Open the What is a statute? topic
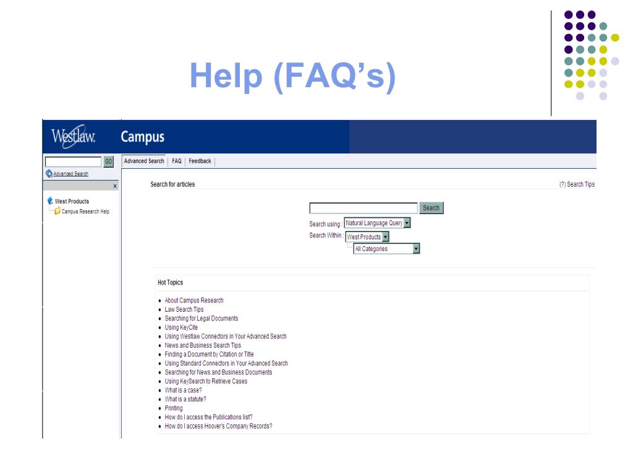Viewport: 633px width, 475px height. [x=185, y=399]
